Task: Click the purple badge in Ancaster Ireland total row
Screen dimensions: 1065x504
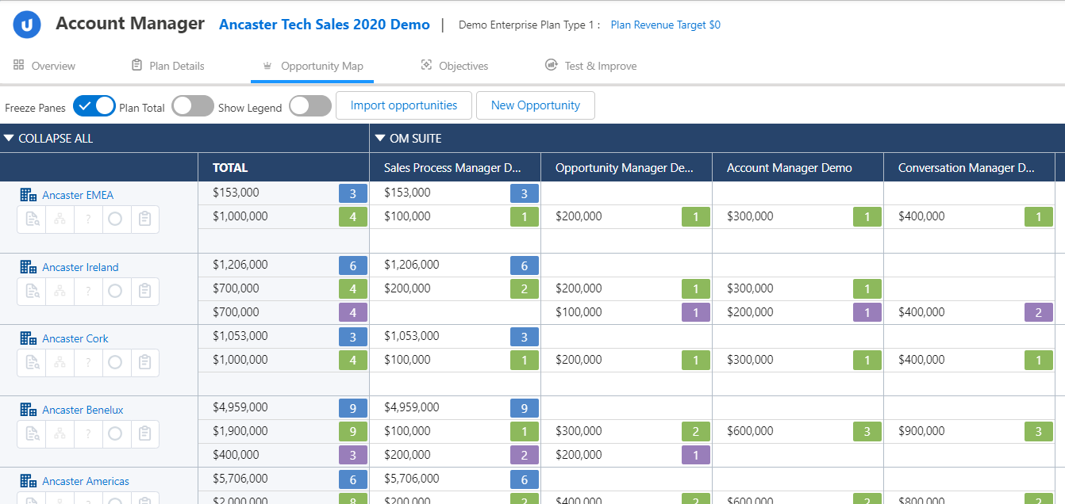Action: pos(353,312)
